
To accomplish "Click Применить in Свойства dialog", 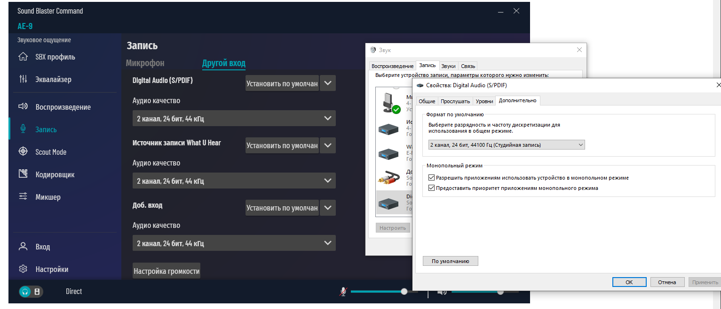I will coord(705,282).
